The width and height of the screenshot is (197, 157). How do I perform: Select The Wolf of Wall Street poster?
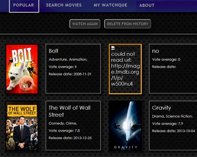click(22, 126)
